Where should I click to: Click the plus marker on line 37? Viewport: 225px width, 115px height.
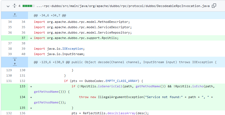(x=31, y=38)
